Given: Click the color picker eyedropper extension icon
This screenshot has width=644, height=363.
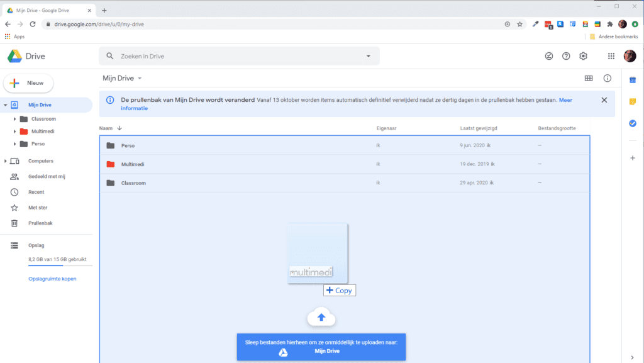Looking at the screenshot, I should point(535,25).
